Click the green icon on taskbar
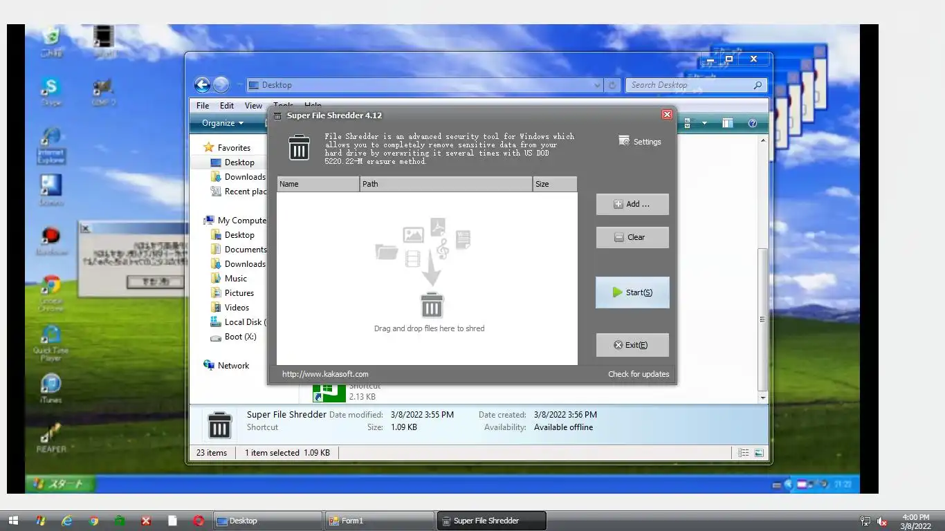Screen dimensions: 945x531 (120, 521)
